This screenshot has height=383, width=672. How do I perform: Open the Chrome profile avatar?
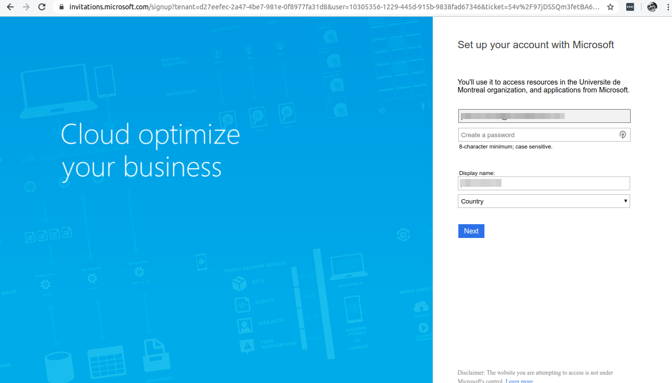[652, 7]
